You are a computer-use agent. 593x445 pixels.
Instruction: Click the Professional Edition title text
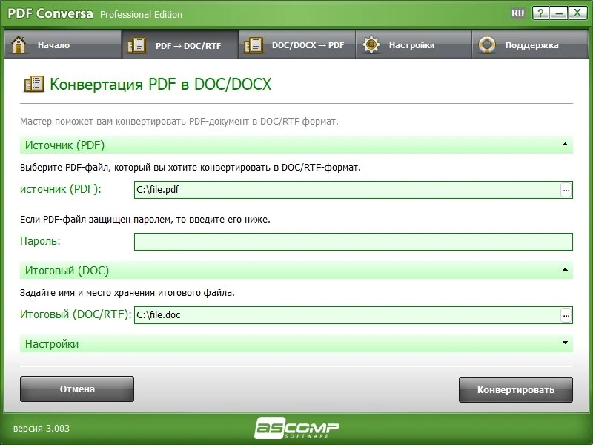point(141,14)
